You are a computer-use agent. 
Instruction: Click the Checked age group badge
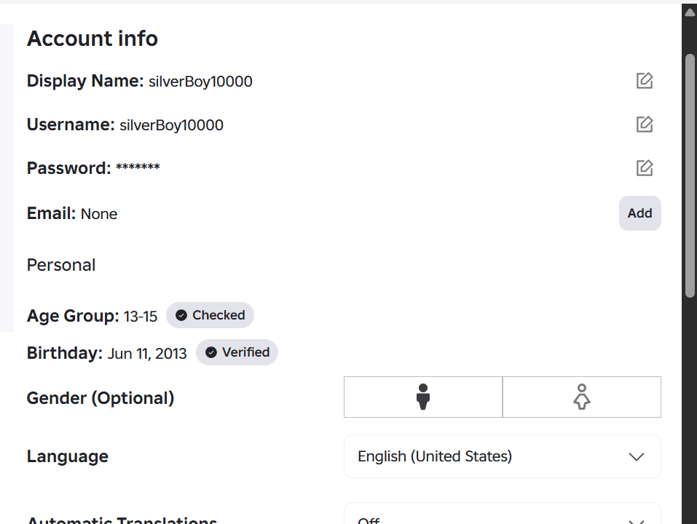pyautogui.click(x=210, y=315)
